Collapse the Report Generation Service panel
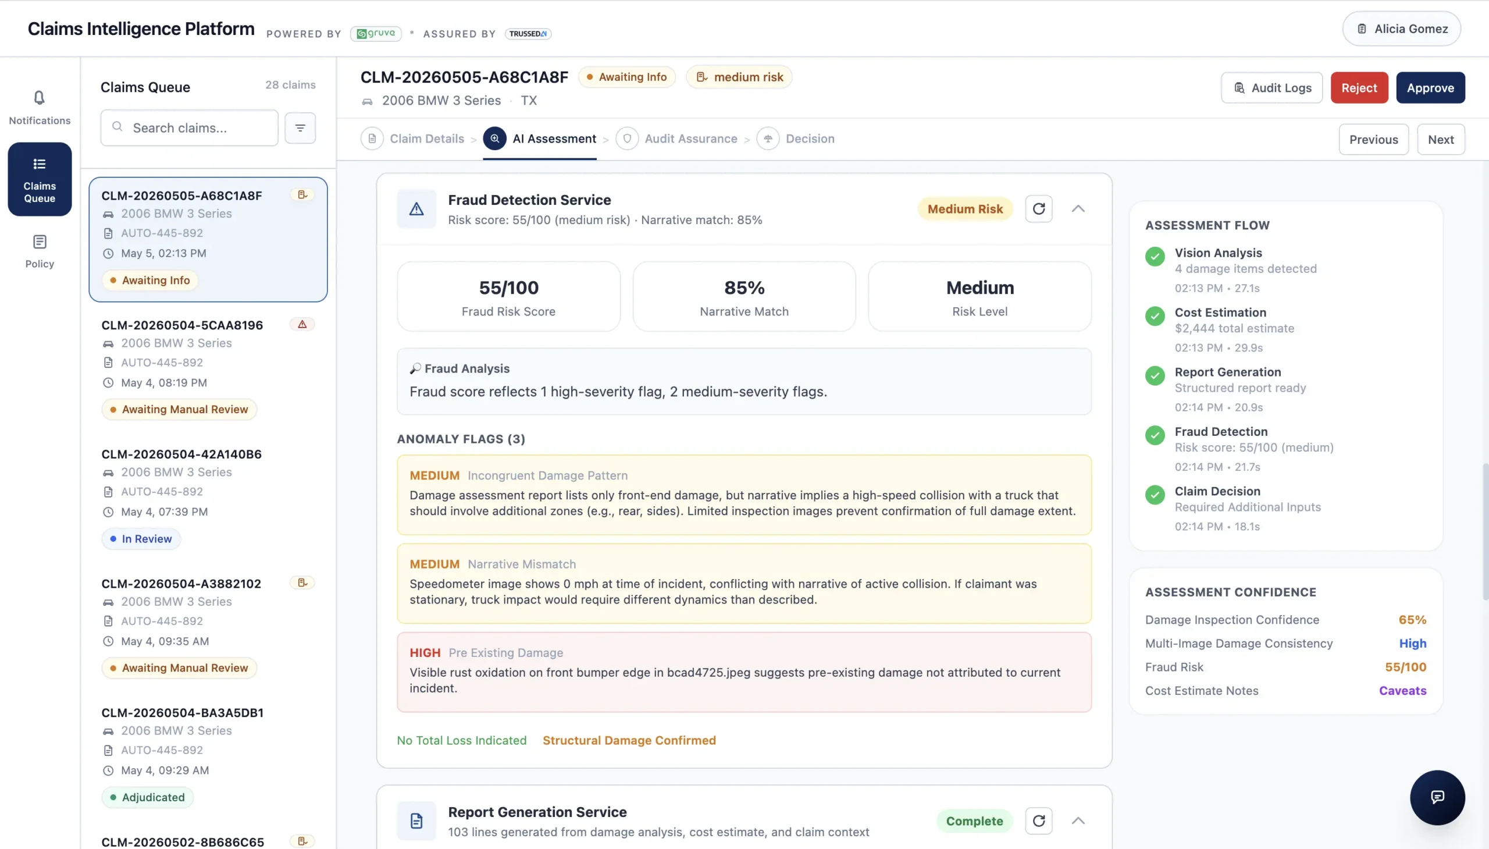The width and height of the screenshot is (1489, 849). (1078, 821)
